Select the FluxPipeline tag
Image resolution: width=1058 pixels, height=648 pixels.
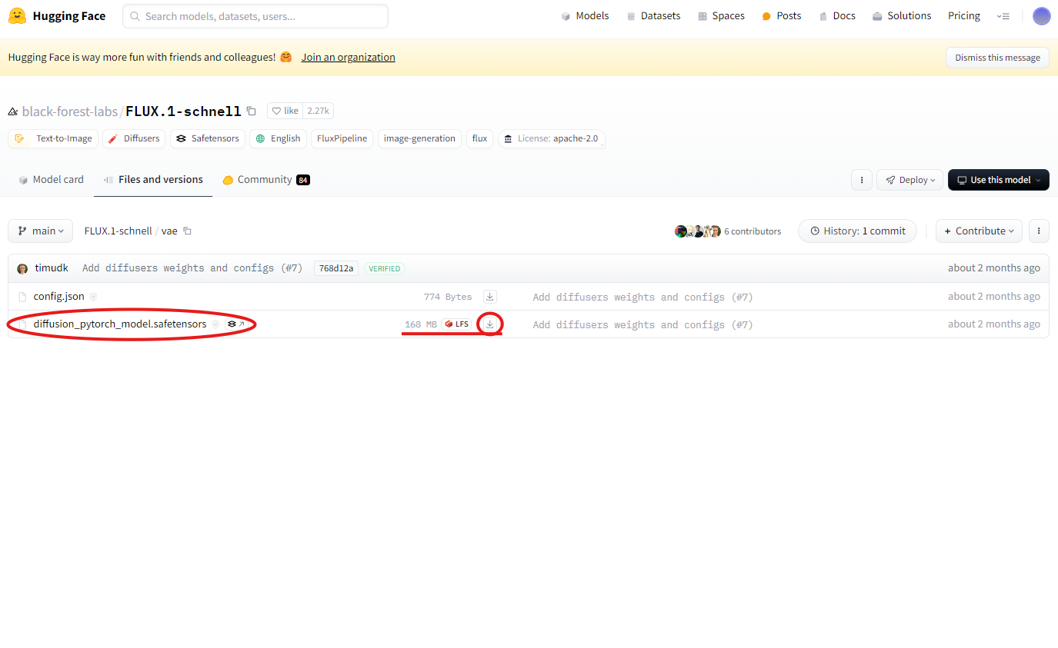(x=342, y=138)
